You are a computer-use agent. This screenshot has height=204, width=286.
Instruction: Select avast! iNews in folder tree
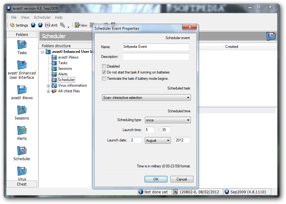point(68,57)
